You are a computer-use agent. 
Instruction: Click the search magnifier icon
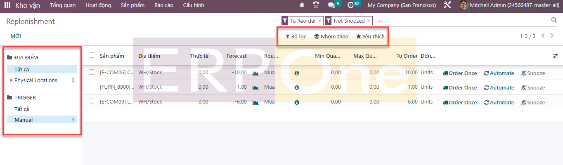[554, 20]
